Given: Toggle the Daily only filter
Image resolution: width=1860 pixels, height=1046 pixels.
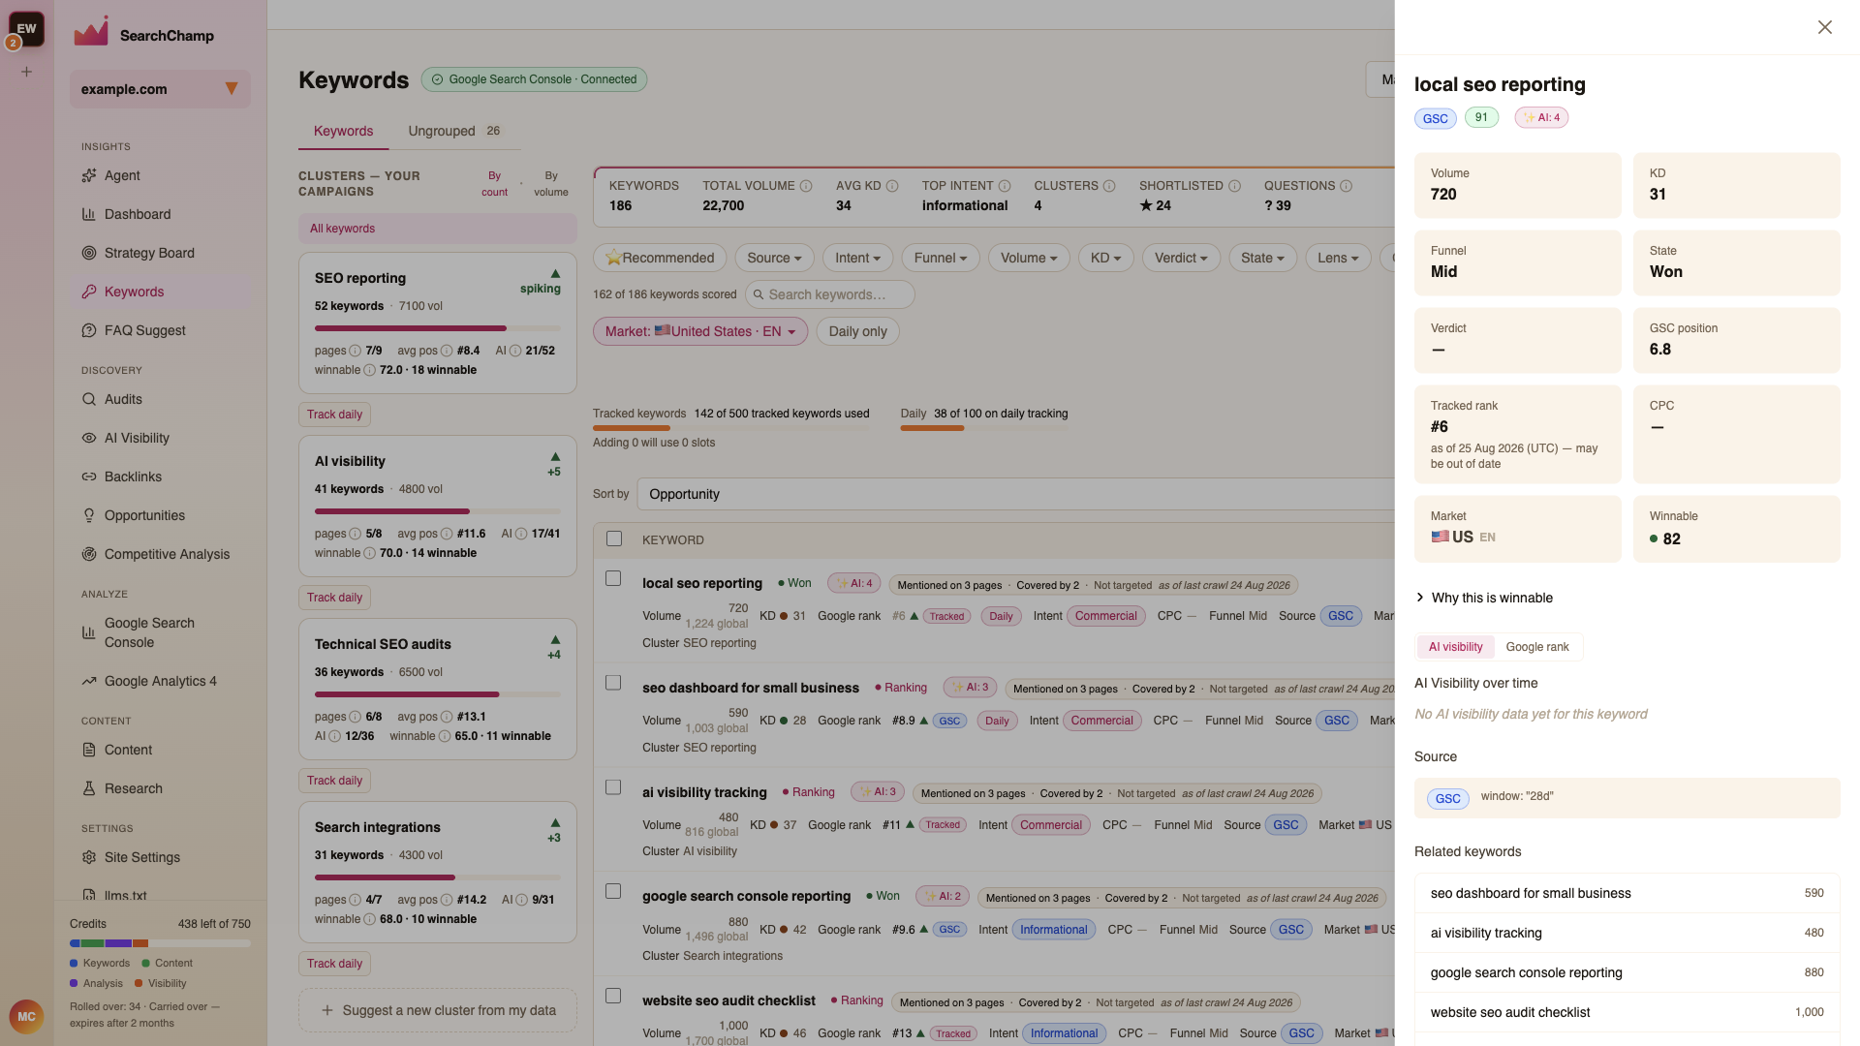Looking at the screenshot, I should pos(857,331).
